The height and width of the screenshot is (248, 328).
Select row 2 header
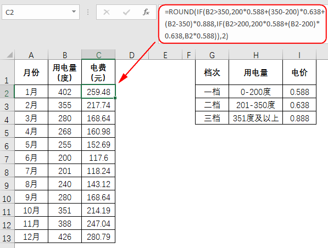(x=7, y=91)
